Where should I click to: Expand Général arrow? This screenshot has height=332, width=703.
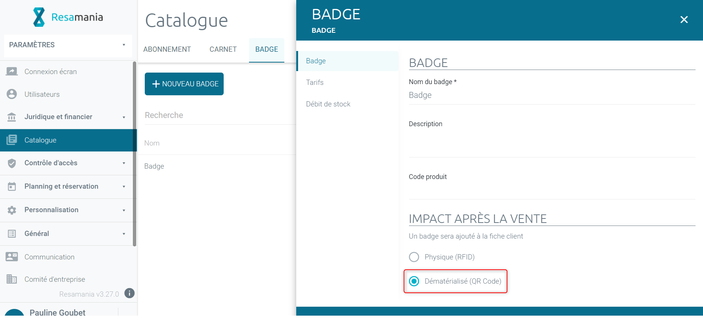click(124, 234)
